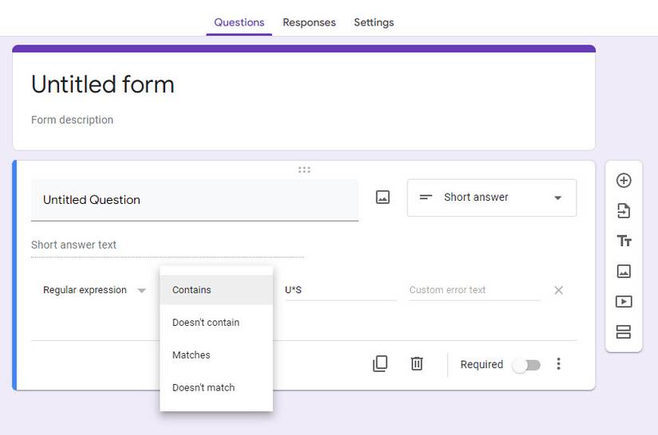Pick Doesn't match in the dropdown list
The height and width of the screenshot is (435, 658).
coord(203,388)
